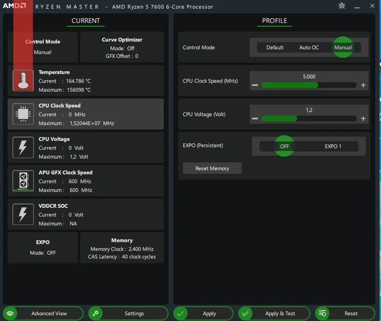Click Curve Optimizer Mode: Off text
The width and height of the screenshot is (381, 321).
point(122,48)
